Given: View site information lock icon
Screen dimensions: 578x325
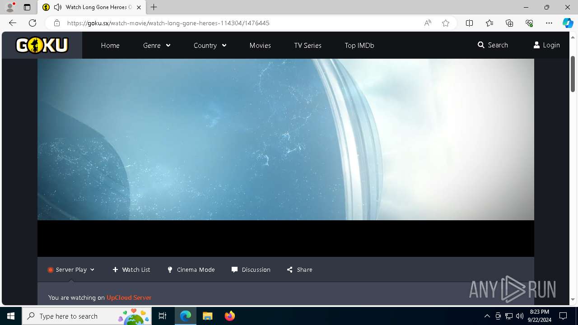Looking at the screenshot, I should (57, 23).
